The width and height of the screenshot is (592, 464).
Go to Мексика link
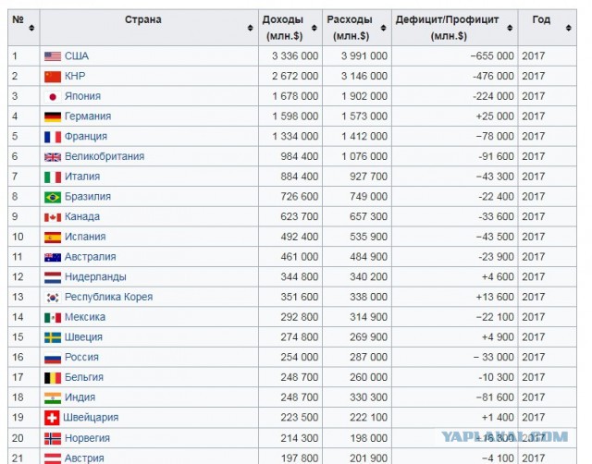(x=84, y=317)
